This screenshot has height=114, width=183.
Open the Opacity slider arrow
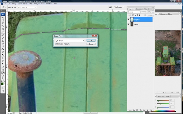153,12
